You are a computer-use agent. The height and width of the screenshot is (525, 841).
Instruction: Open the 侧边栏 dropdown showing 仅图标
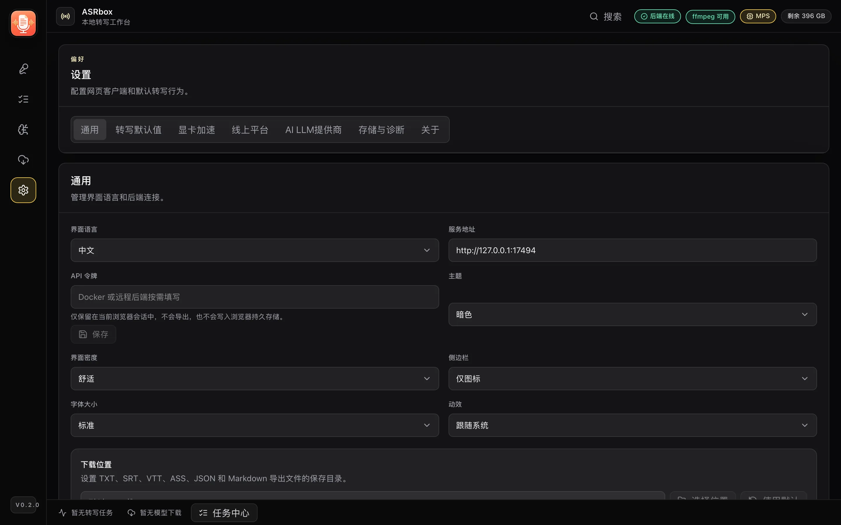point(633,379)
